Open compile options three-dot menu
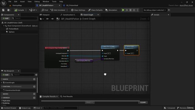 coord(26,10)
